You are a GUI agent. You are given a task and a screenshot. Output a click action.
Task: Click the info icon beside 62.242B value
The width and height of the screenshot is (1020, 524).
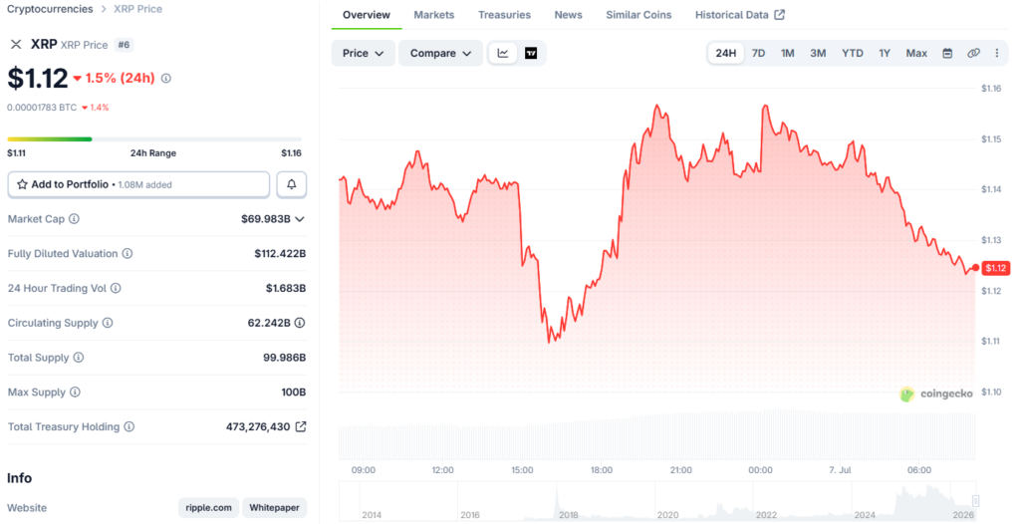(x=300, y=322)
